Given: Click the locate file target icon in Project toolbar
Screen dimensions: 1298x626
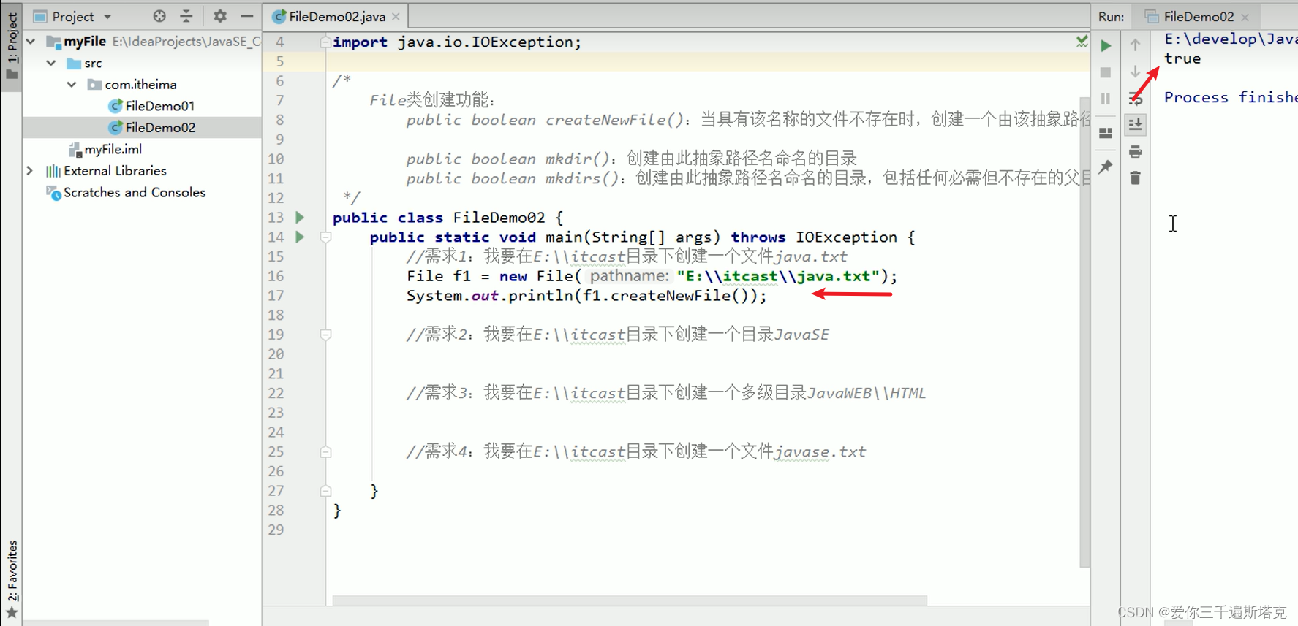Looking at the screenshot, I should (x=159, y=16).
